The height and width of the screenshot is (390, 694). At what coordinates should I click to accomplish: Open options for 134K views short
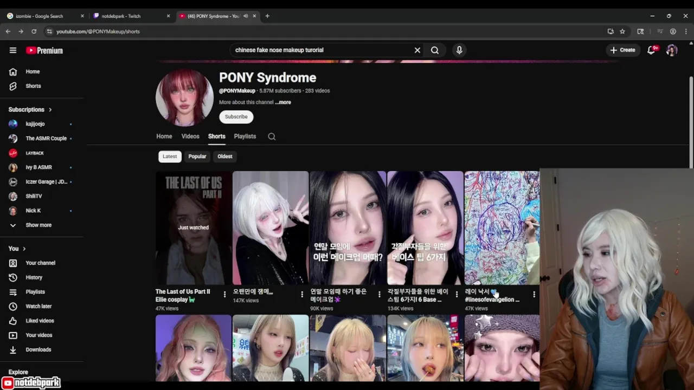(457, 294)
